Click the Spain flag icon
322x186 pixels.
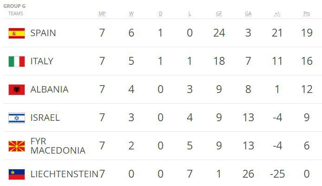pos(17,33)
